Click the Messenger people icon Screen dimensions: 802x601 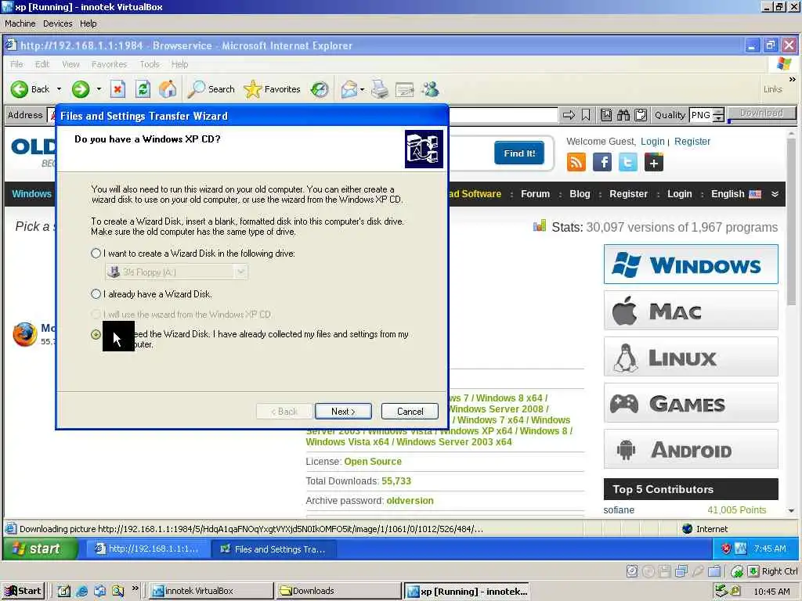[430, 89]
